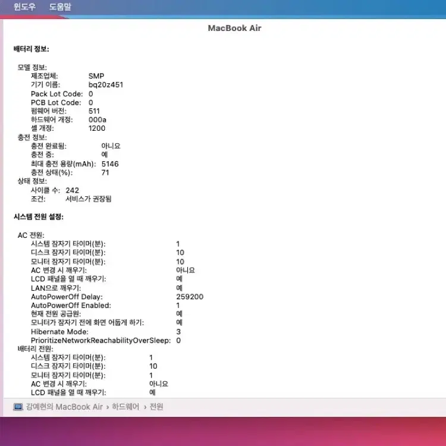Click the 배터리 전원: label
The image size is (446, 446).
35,348
